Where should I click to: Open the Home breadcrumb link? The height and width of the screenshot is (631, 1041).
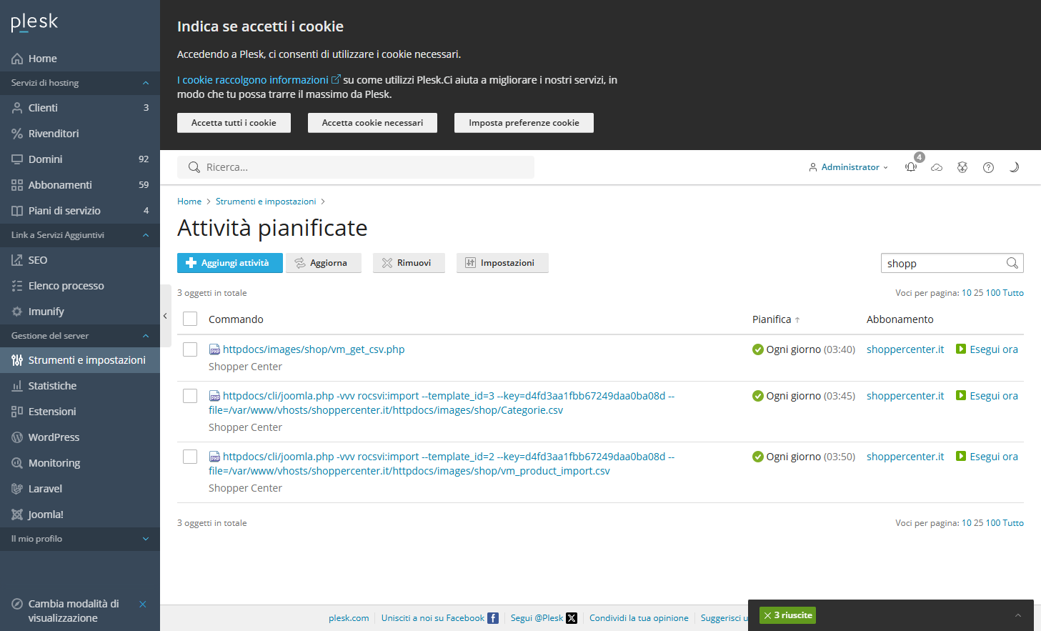coord(189,202)
